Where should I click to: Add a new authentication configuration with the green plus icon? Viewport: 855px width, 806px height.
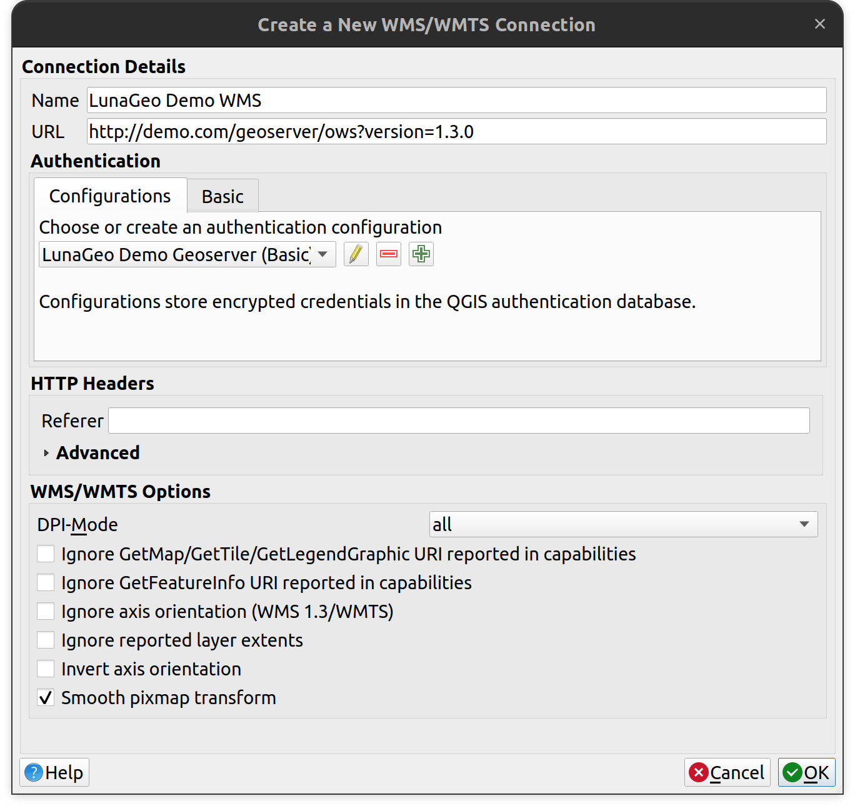(x=421, y=254)
